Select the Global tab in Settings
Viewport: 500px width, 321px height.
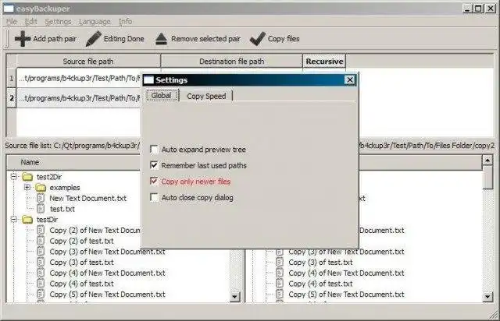click(x=162, y=95)
